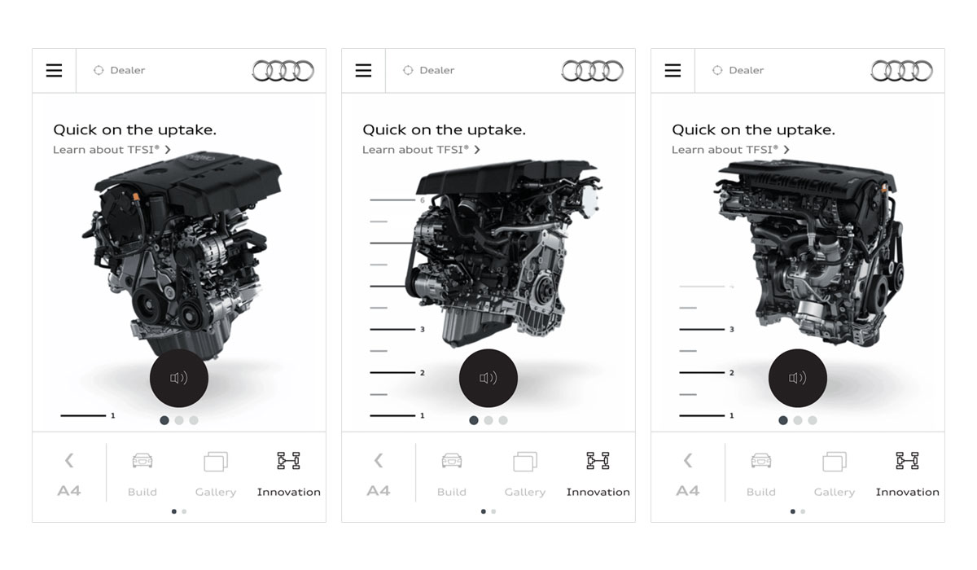Click gear level 1 marker, middle screen
The image size is (977, 570).
click(x=397, y=416)
